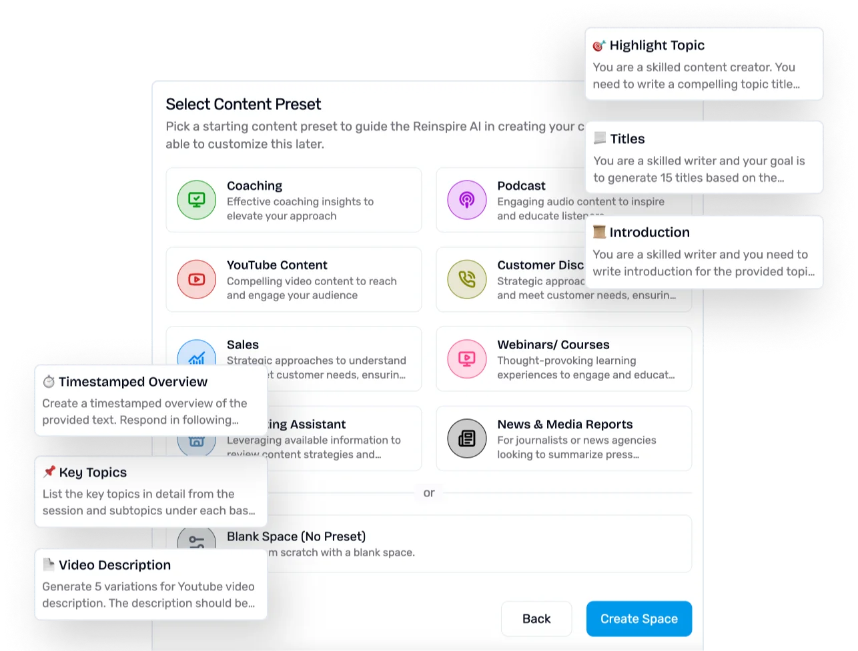Click the purple Podcast preset icon
This screenshot has width=858, height=651.
click(467, 200)
